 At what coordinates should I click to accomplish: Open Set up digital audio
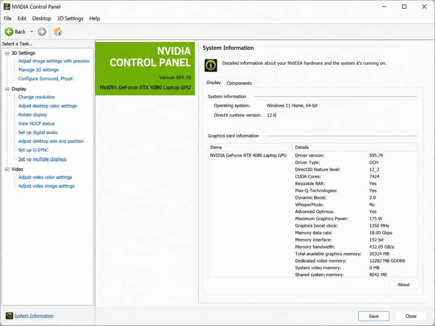38,133
